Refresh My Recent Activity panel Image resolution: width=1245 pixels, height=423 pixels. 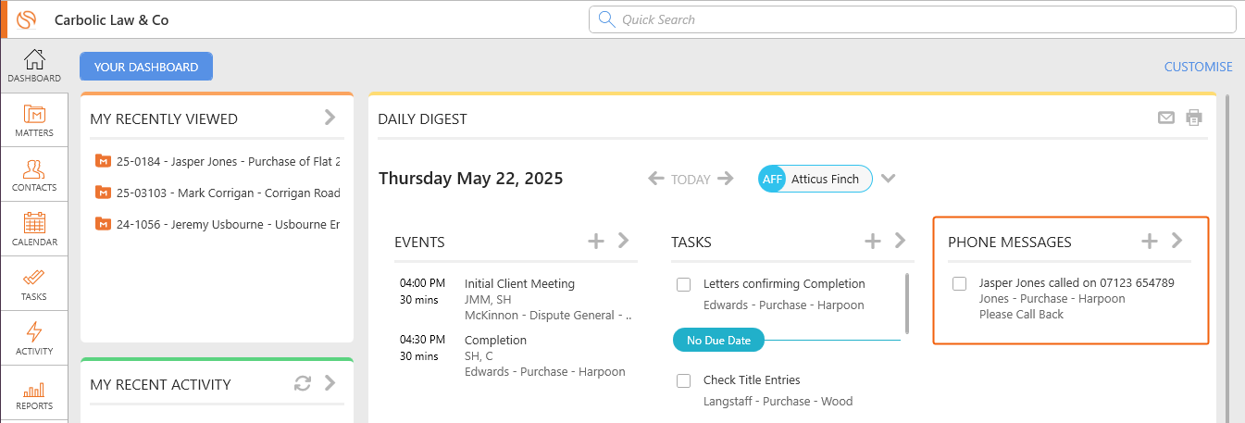(x=302, y=383)
